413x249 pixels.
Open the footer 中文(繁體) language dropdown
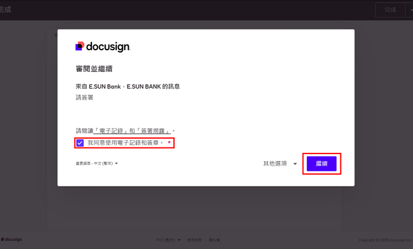click(x=168, y=240)
